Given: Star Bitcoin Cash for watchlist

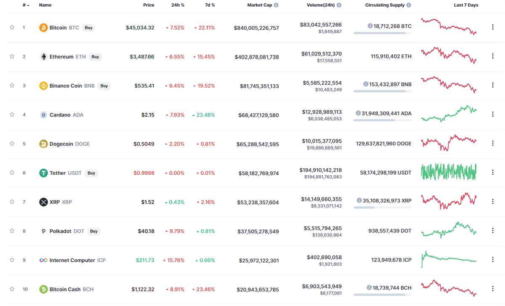Looking at the screenshot, I should [x=12, y=289].
